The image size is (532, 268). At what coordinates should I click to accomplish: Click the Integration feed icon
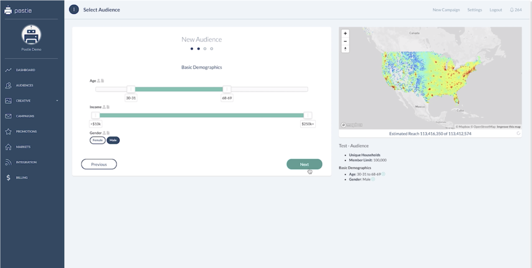coord(8,162)
